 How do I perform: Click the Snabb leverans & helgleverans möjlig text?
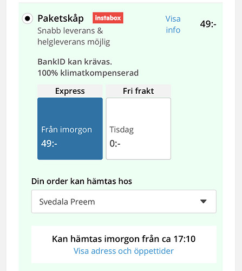pyautogui.click(x=74, y=36)
